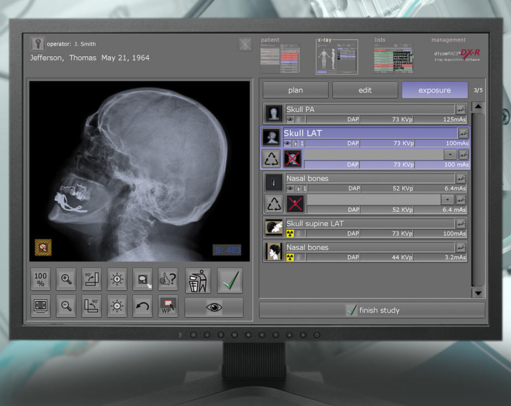Switch to the plan tab
Image resolution: width=511 pixels, height=406 pixels.
pyautogui.click(x=295, y=90)
